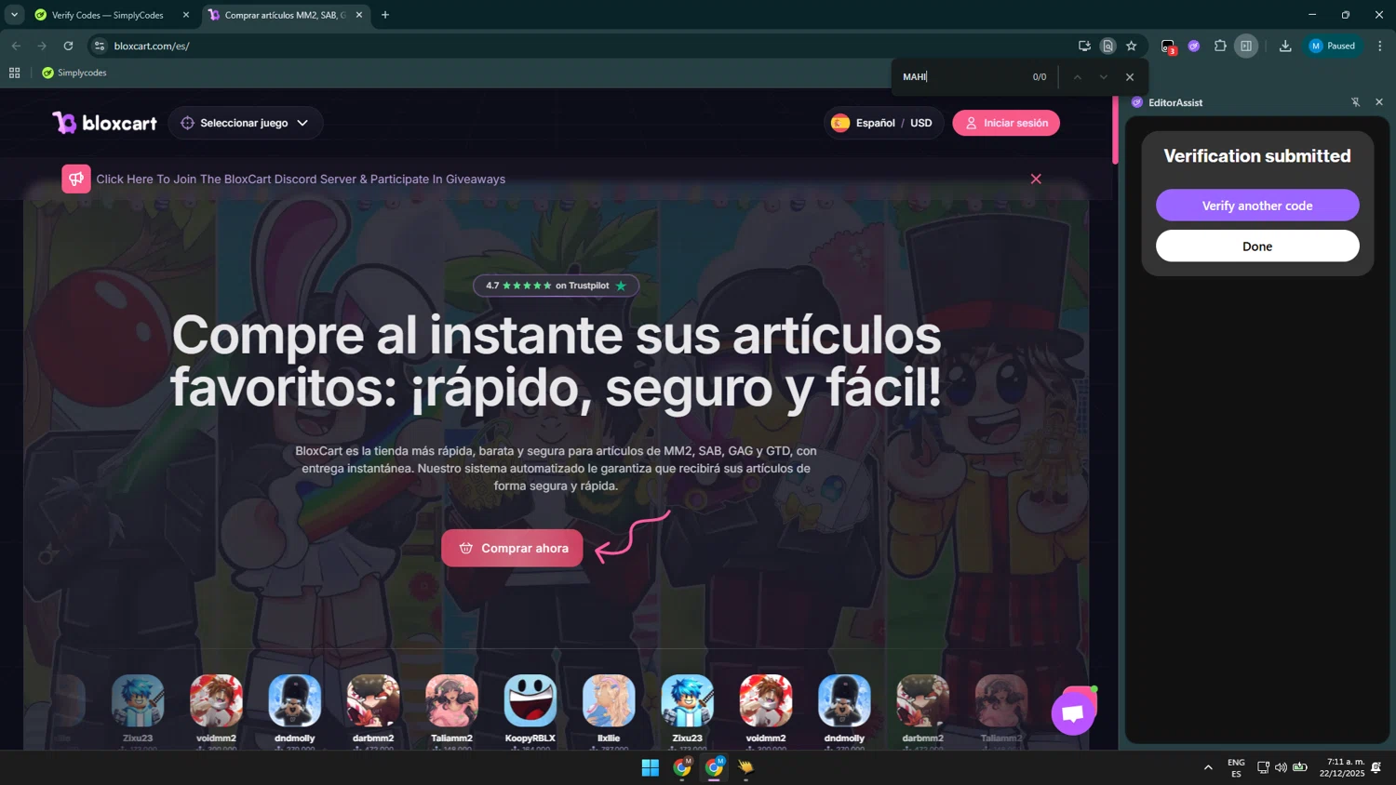Toggle the Chrome side panel button

pos(1246,46)
